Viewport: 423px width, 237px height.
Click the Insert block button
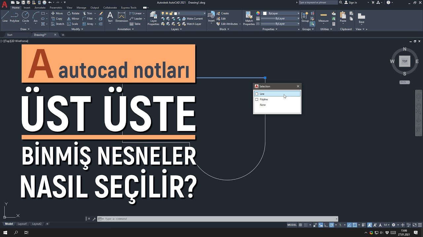(211, 17)
